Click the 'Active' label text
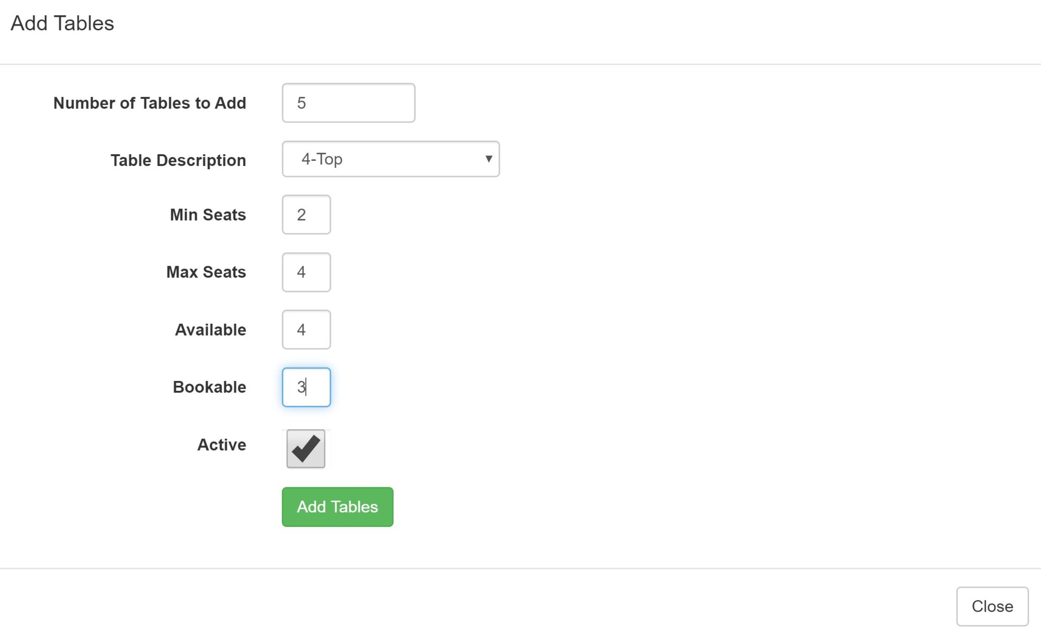The width and height of the screenshot is (1041, 637). [221, 445]
